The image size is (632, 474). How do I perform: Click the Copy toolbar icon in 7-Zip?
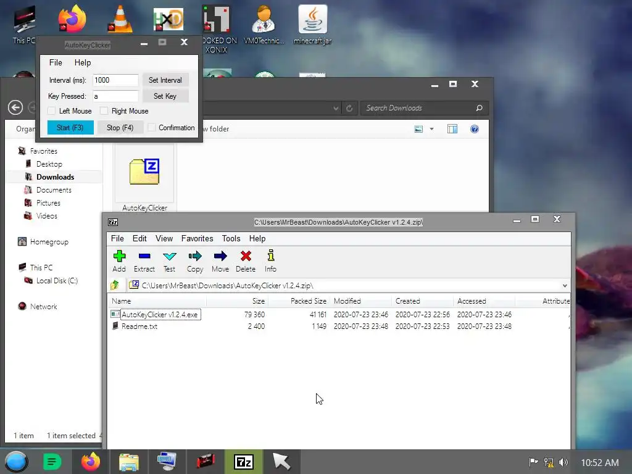[x=194, y=256]
